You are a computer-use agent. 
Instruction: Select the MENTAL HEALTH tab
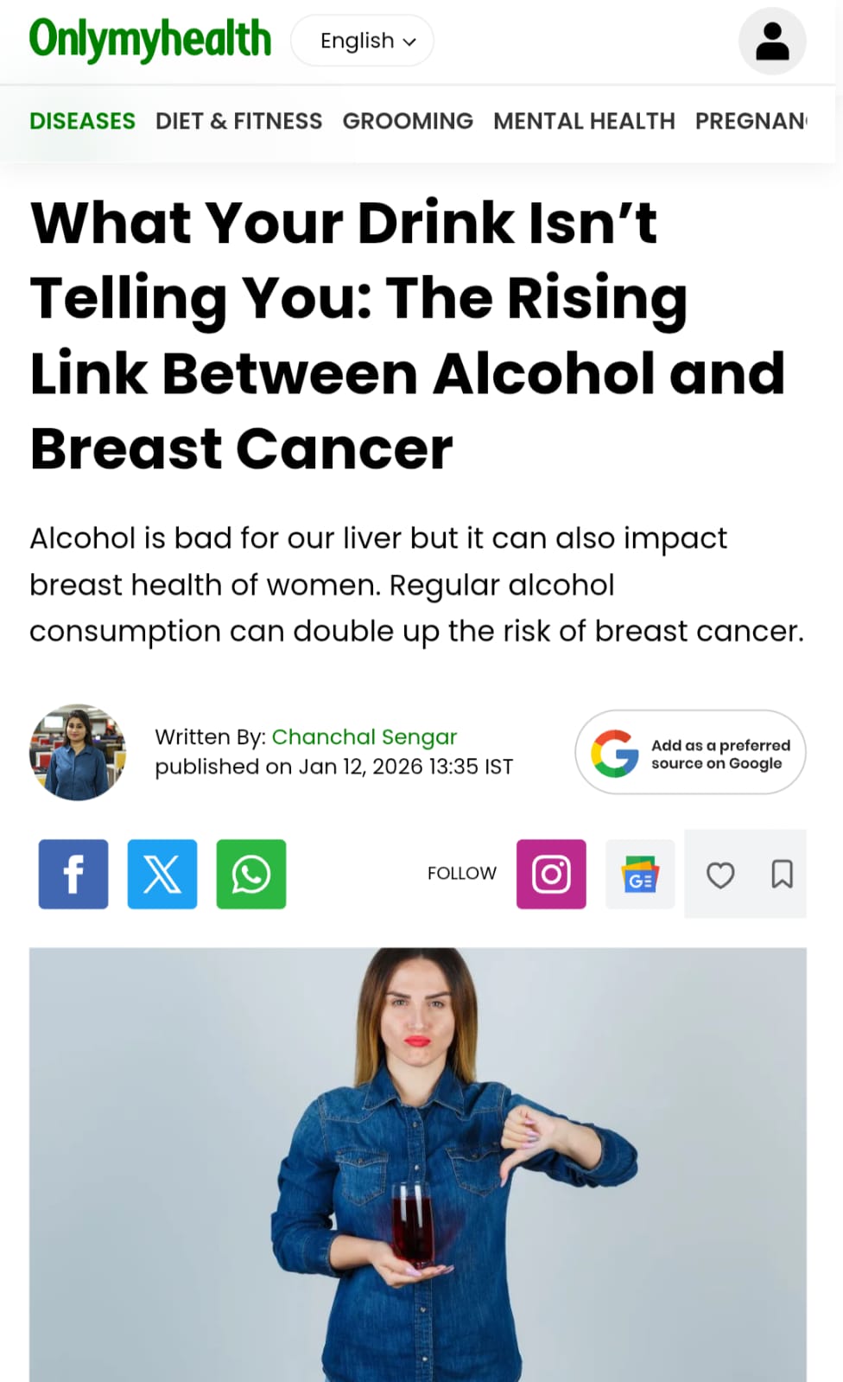click(584, 121)
